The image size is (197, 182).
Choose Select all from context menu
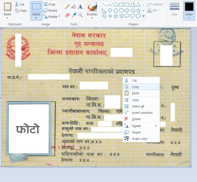point(141,106)
